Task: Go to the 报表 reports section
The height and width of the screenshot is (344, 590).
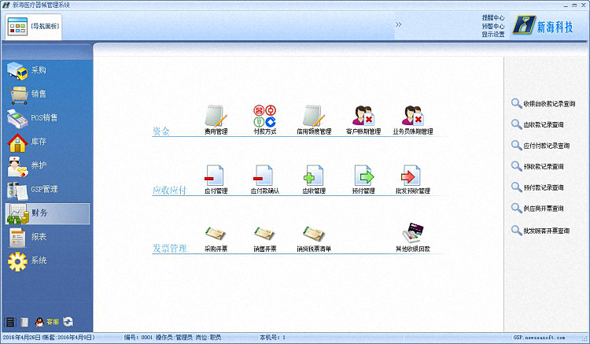Action: [45, 237]
